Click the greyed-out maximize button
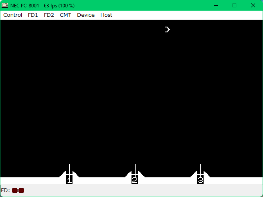 (x=234, y=5)
